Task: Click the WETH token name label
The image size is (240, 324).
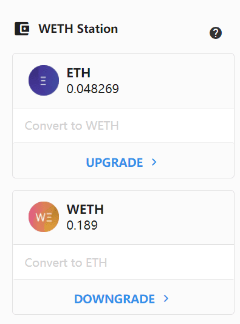Action: [x=85, y=210]
